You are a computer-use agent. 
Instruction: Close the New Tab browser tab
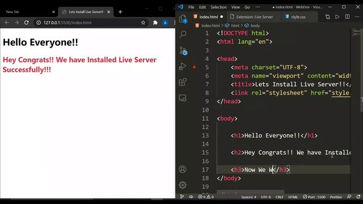coord(53,12)
